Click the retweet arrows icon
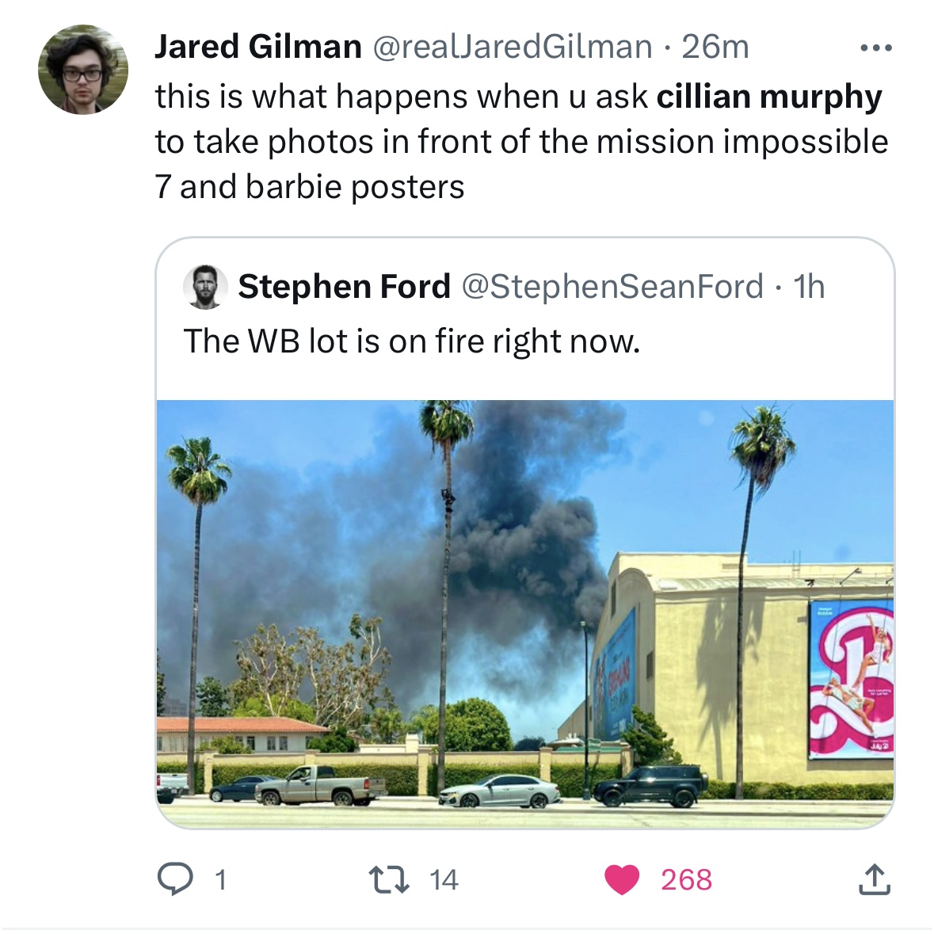 (388, 880)
